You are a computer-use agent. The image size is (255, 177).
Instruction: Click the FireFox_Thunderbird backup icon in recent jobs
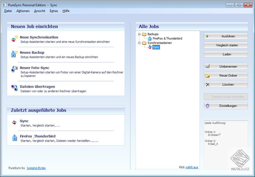[x=14, y=138]
